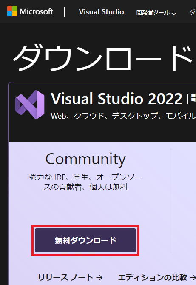
Task: Select the Visual Studio 2022 title text
Action: click(116, 99)
